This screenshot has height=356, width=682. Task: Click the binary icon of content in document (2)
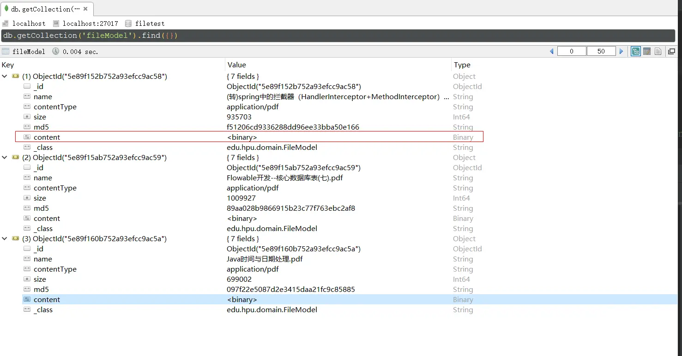(x=27, y=219)
